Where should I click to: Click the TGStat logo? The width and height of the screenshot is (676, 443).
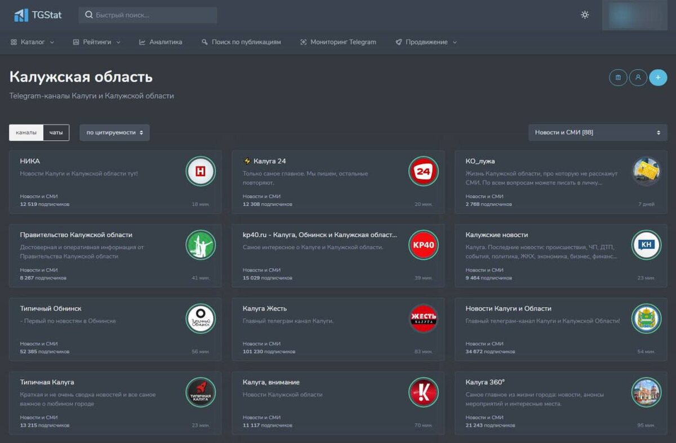[38, 15]
